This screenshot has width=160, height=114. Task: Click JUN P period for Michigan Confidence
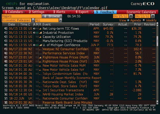[95, 45]
